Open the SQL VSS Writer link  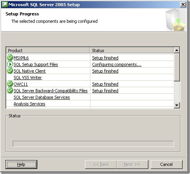pos(28,78)
